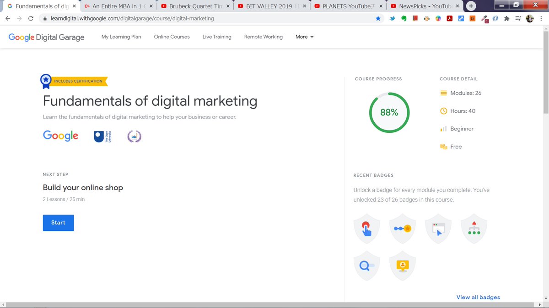Open the magnifying glass search badge
549x308 pixels.
[366, 266]
